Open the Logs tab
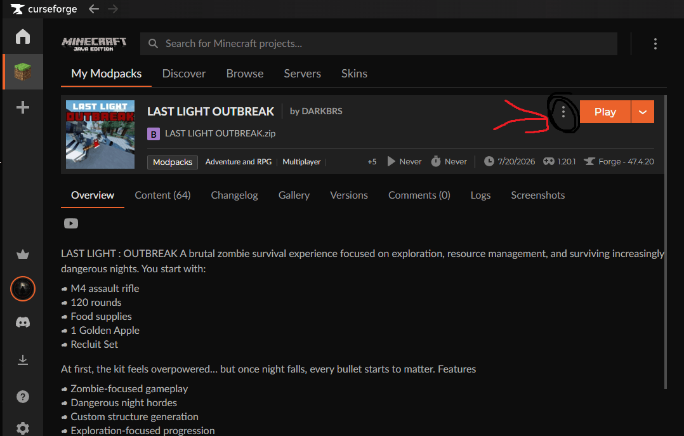 [x=480, y=195]
